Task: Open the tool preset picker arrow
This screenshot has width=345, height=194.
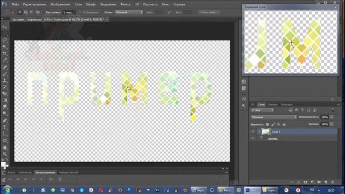Action: [13, 12]
